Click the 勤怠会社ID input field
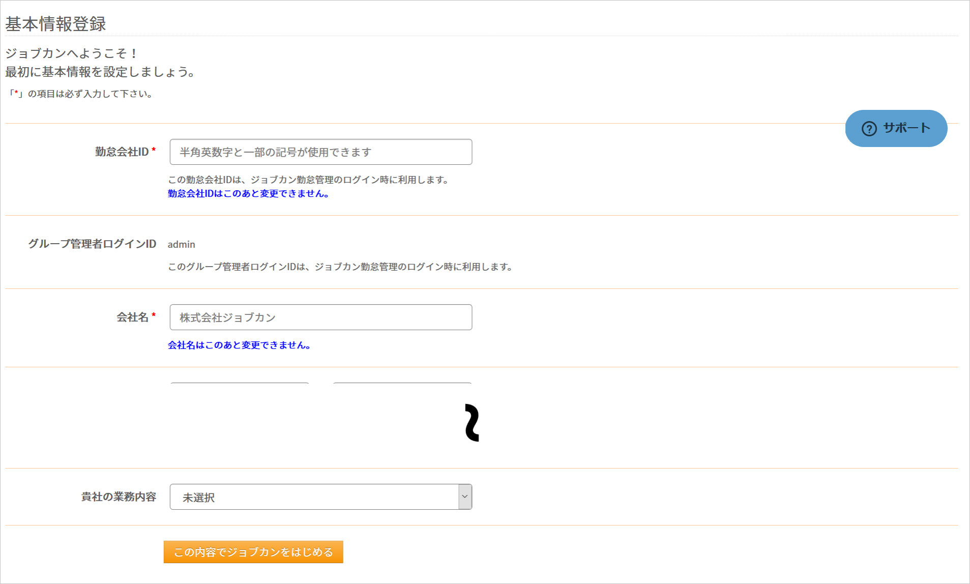The width and height of the screenshot is (970, 584). (321, 152)
